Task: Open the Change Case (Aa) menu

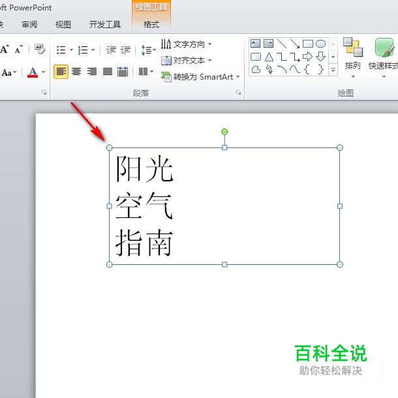Action: tap(9, 72)
